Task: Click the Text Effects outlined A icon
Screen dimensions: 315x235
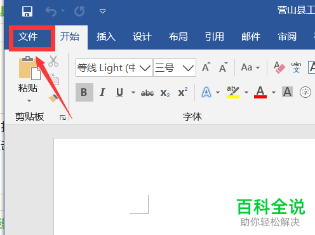Action: tap(206, 92)
